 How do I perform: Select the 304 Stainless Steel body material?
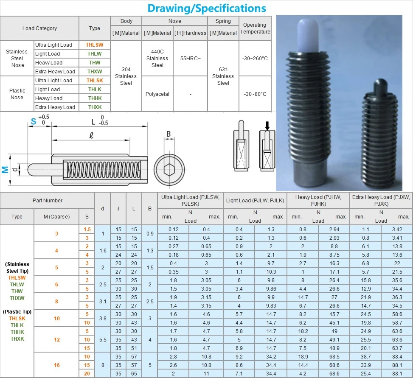tap(126, 76)
